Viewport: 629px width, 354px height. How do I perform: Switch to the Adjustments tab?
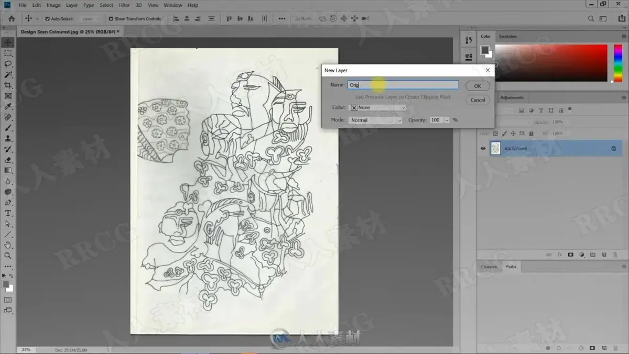512,97
